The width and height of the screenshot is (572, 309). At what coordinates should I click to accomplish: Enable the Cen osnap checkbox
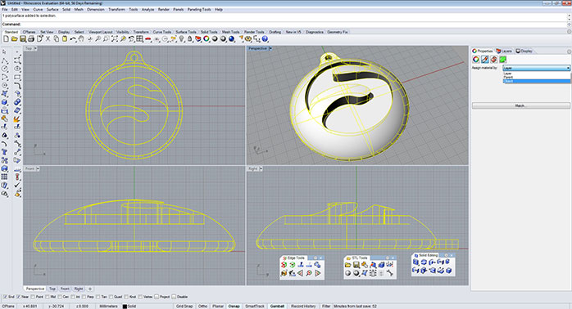(60, 297)
